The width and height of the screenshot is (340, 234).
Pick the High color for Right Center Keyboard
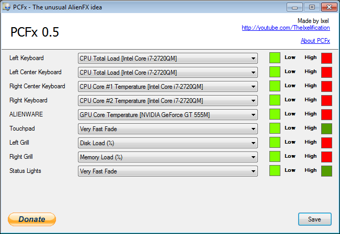[326, 86]
